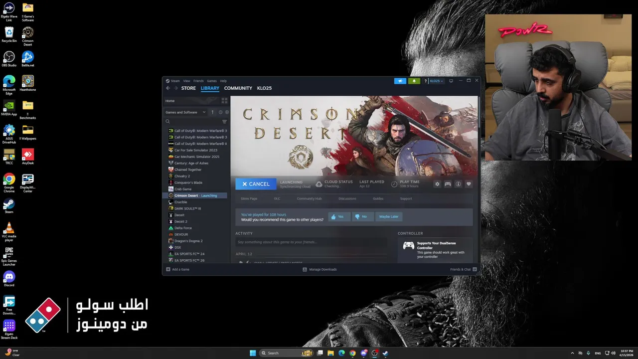Show recent games clock filter icon
This screenshot has height=359, width=638.
click(x=220, y=112)
